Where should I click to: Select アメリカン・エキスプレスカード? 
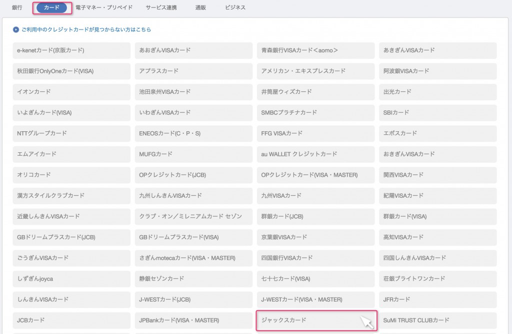point(316,71)
